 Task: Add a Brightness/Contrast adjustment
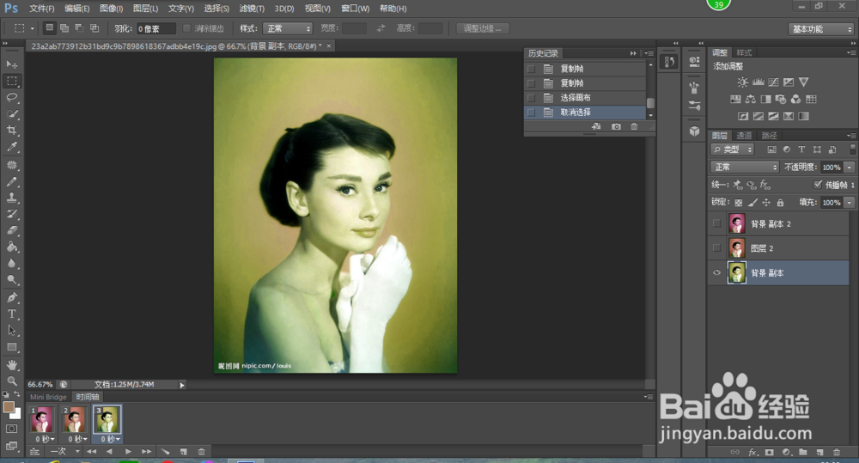741,82
